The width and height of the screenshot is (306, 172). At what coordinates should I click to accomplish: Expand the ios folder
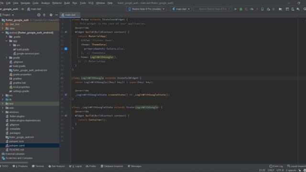pos(2,96)
